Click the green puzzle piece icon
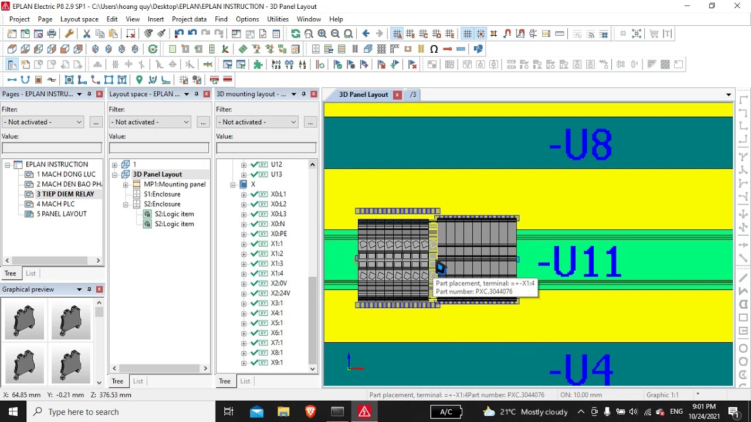The image size is (751, 422). (258, 64)
